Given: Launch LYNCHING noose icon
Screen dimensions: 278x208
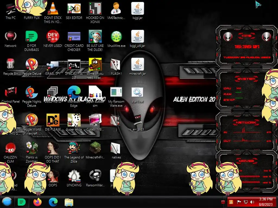Looking at the screenshot, I should (74, 176).
